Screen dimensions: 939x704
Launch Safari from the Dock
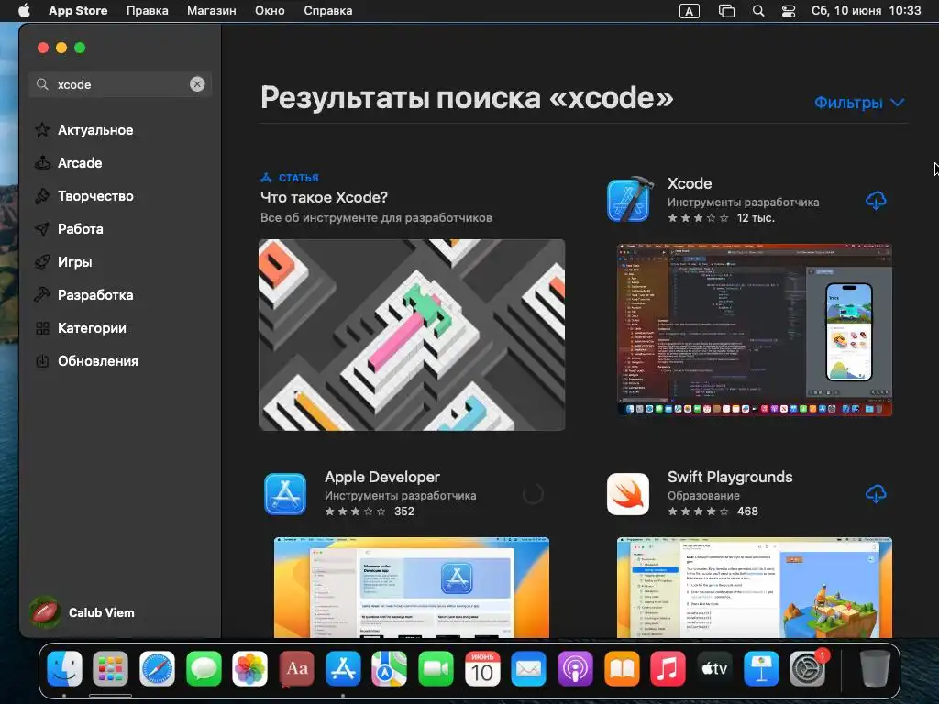(x=157, y=668)
